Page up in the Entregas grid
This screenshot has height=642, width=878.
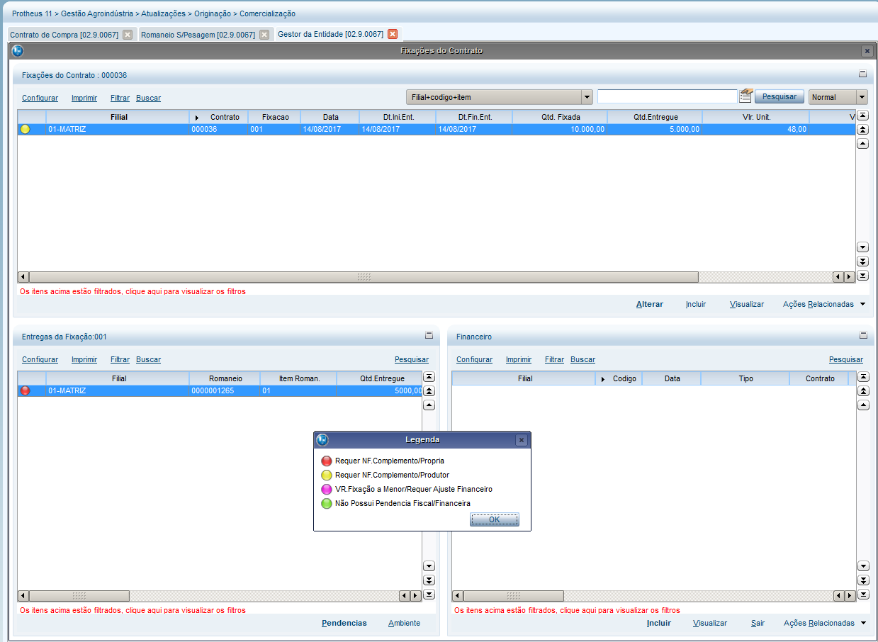(429, 391)
